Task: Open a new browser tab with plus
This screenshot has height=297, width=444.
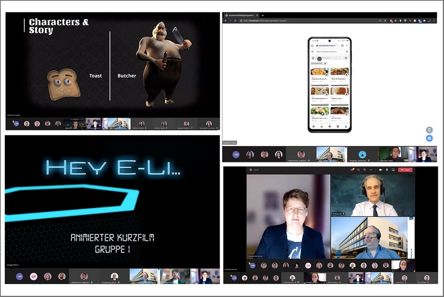Action: tap(262, 15)
